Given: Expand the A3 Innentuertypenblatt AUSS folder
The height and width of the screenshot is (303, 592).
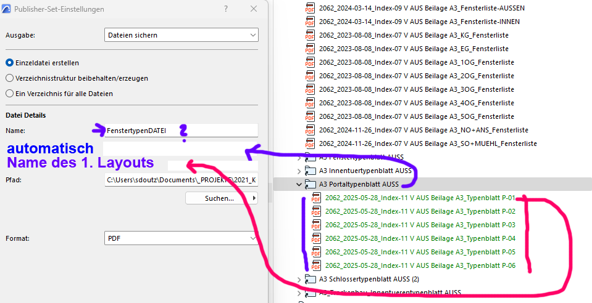Looking at the screenshot, I should coord(299,171).
